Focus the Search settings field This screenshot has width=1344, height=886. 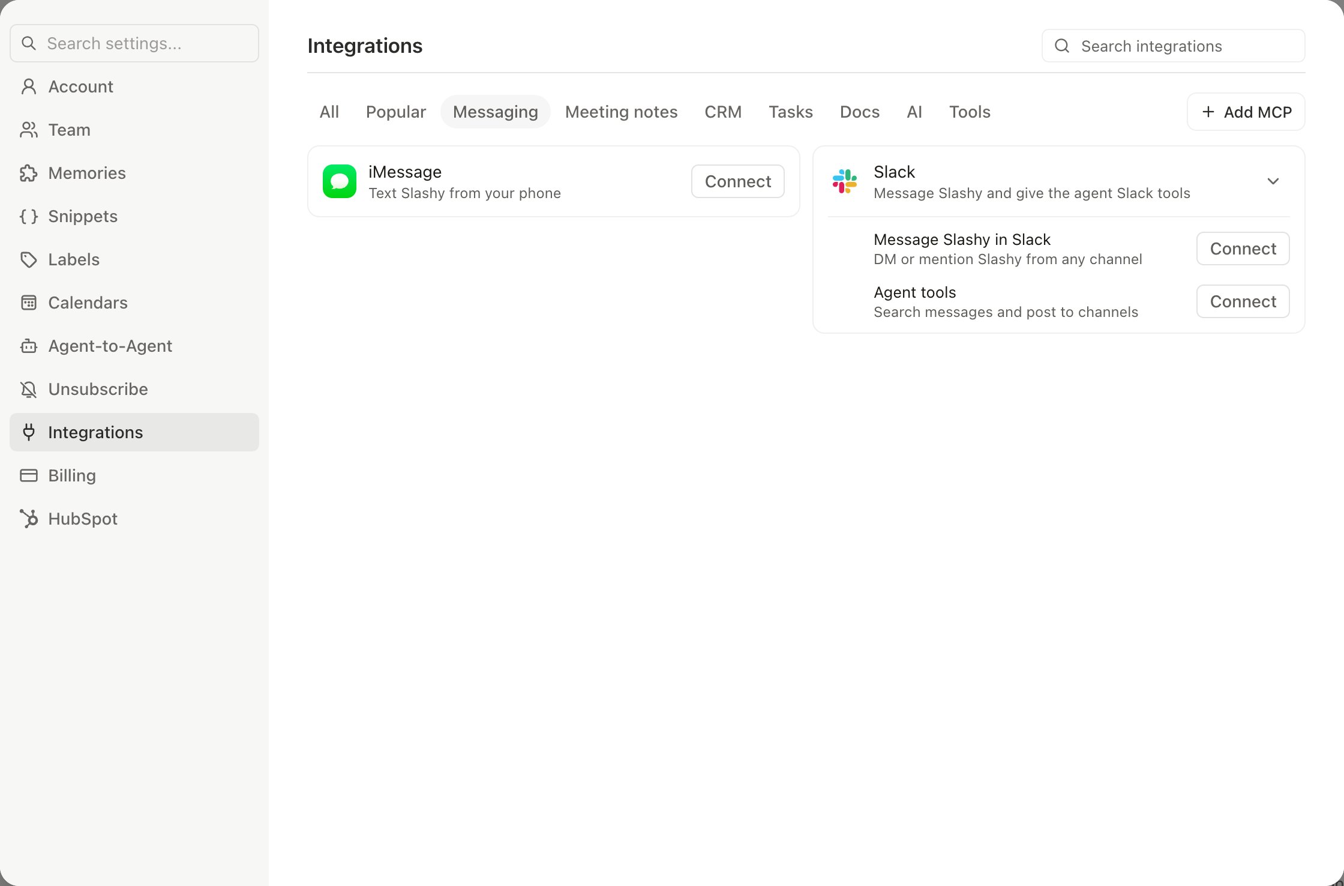[134, 43]
